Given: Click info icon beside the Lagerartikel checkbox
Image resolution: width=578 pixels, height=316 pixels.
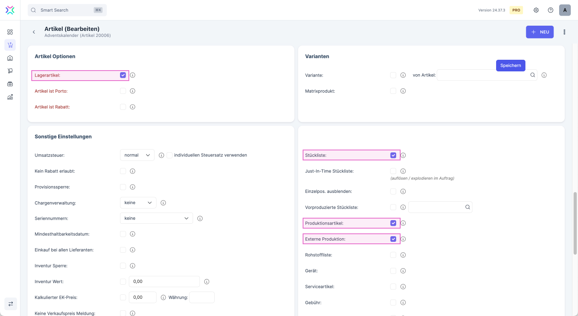Looking at the screenshot, I should point(132,75).
